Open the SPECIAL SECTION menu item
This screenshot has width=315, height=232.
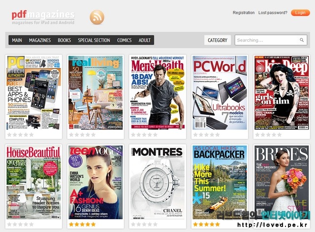tap(94, 40)
